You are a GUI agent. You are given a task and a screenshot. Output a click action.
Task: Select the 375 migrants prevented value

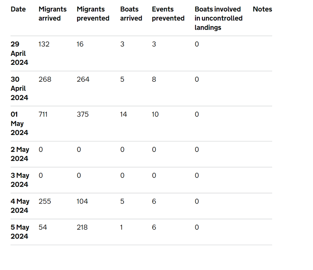click(83, 114)
